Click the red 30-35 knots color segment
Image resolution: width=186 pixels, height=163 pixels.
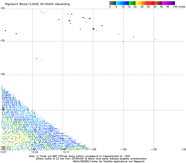(x=152, y=3)
